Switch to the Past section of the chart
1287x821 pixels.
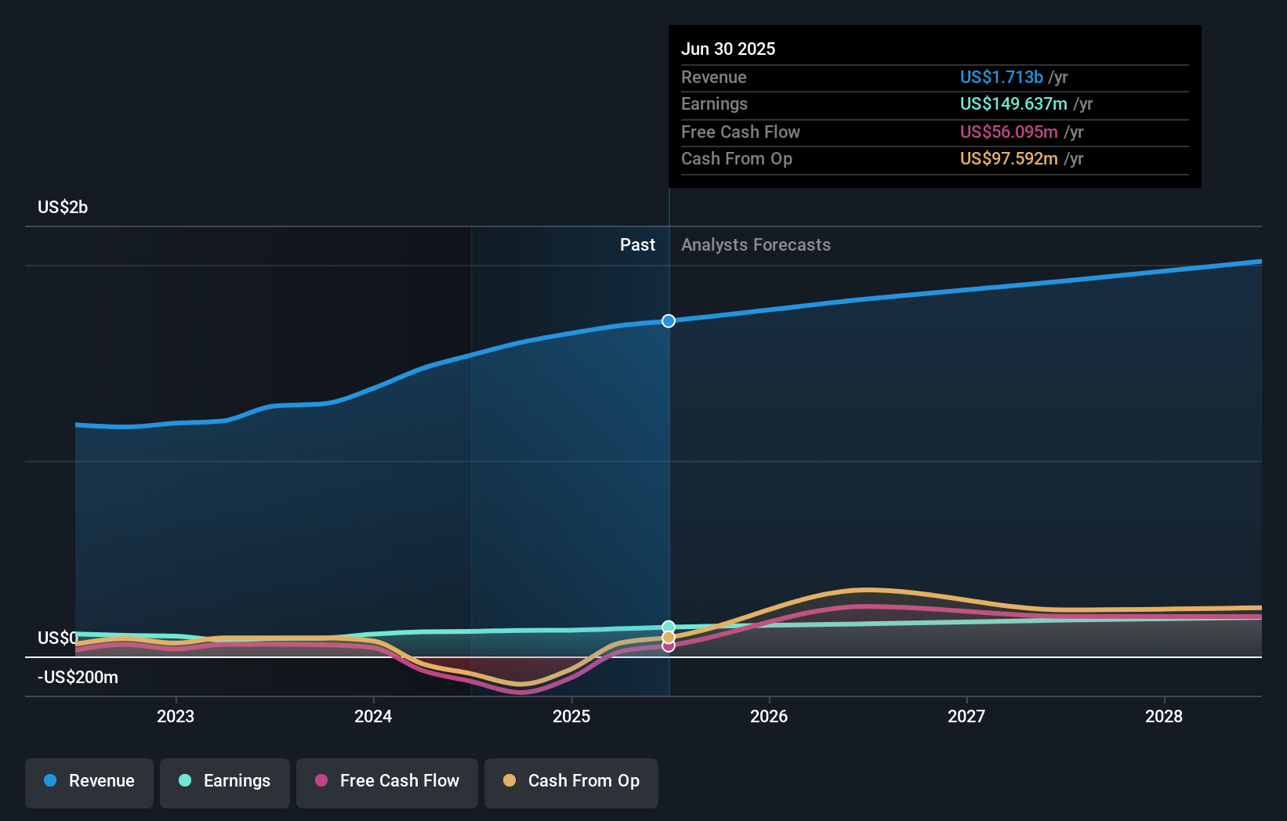tap(637, 244)
